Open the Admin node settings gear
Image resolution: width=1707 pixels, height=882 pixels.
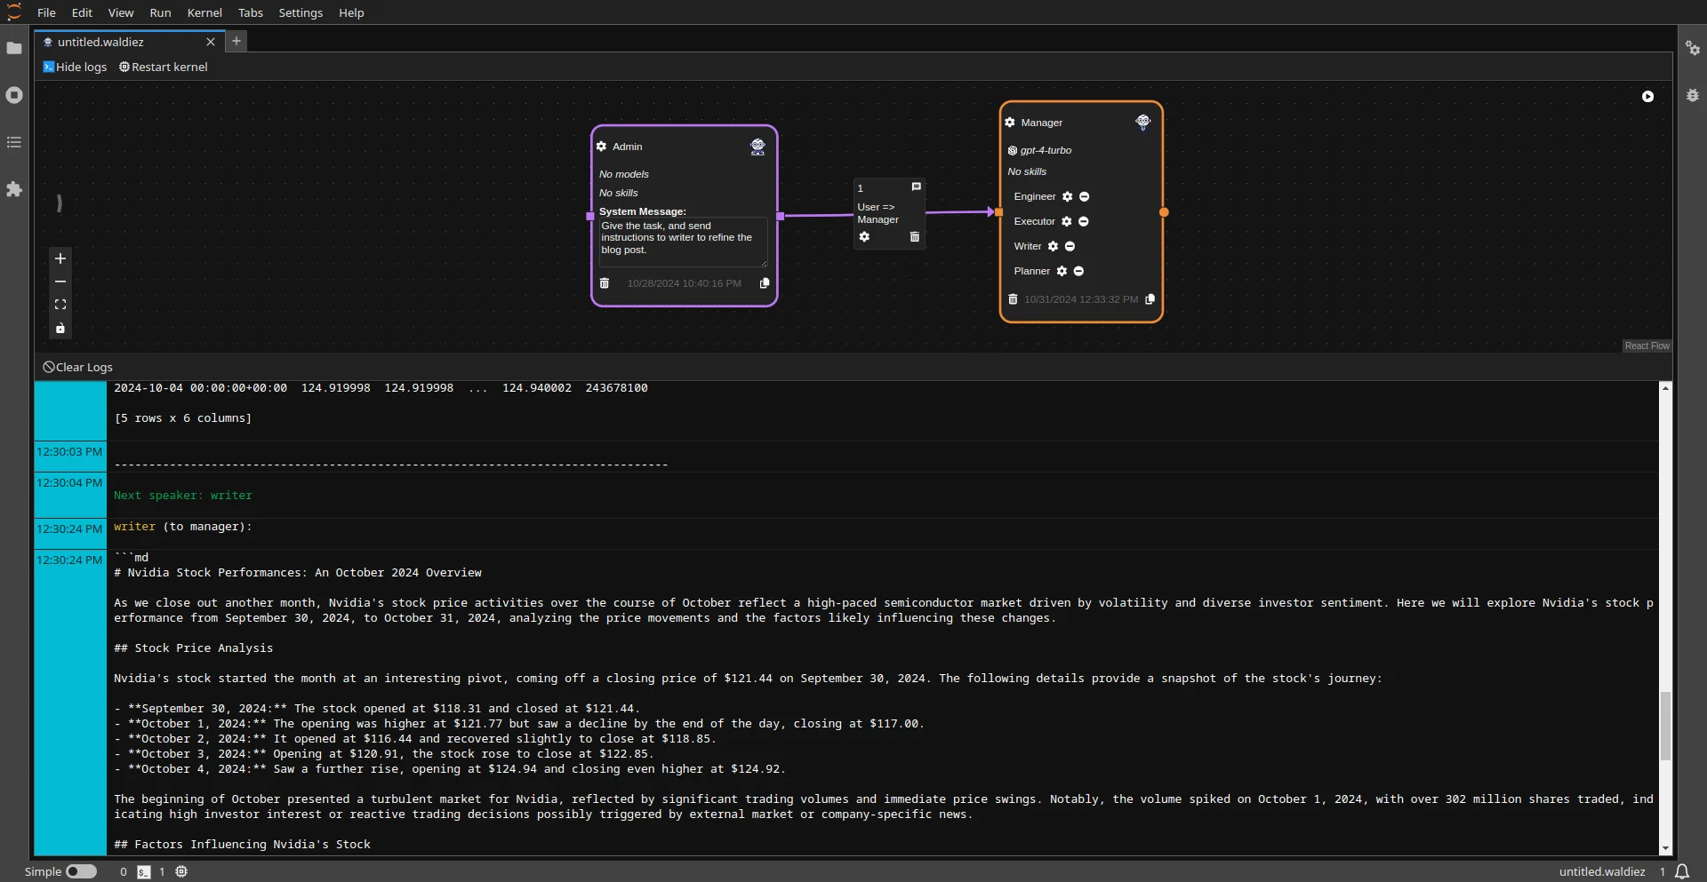[602, 147]
